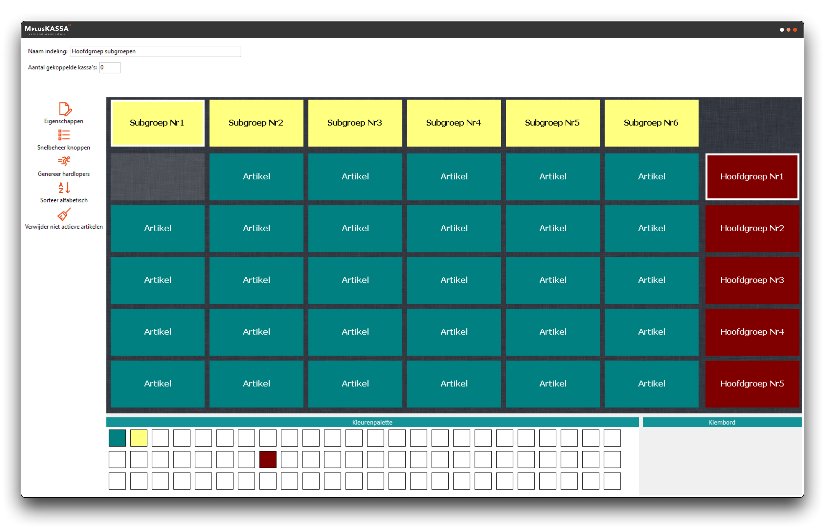This screenshot has width=825, height=529.
Task: Select the Hoofdgroep Nr1 button
Action: pyautogui.click(x=752, y=177)
